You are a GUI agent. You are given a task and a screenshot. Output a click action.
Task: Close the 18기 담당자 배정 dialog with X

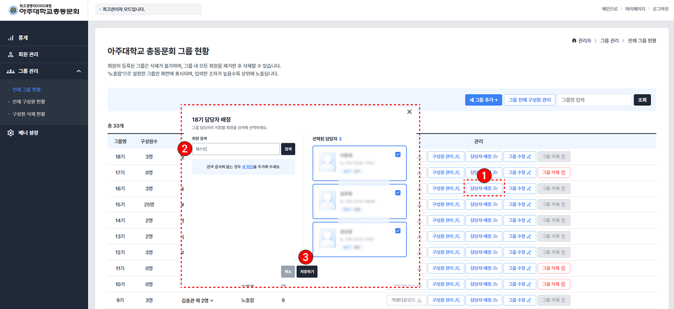(x=409, y=112)
